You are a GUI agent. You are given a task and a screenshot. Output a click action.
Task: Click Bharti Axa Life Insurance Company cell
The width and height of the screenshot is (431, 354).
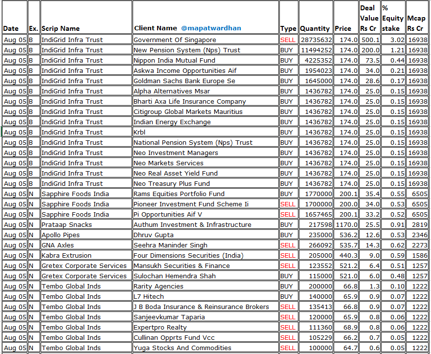[x=205, y=101]
